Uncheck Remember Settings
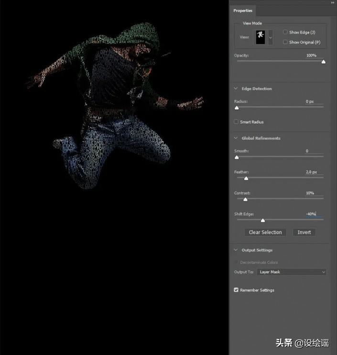The height and width of the screenshot is (355, 337). [236, 290]
